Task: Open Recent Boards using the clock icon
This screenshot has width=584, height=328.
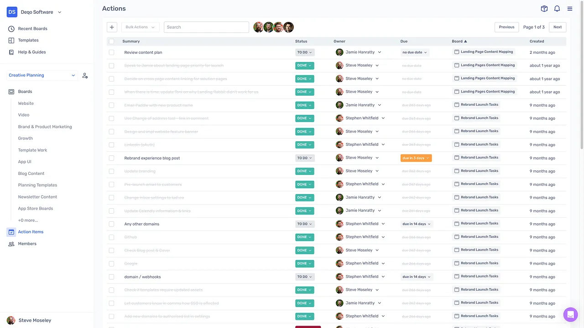Action: point(10,28)
